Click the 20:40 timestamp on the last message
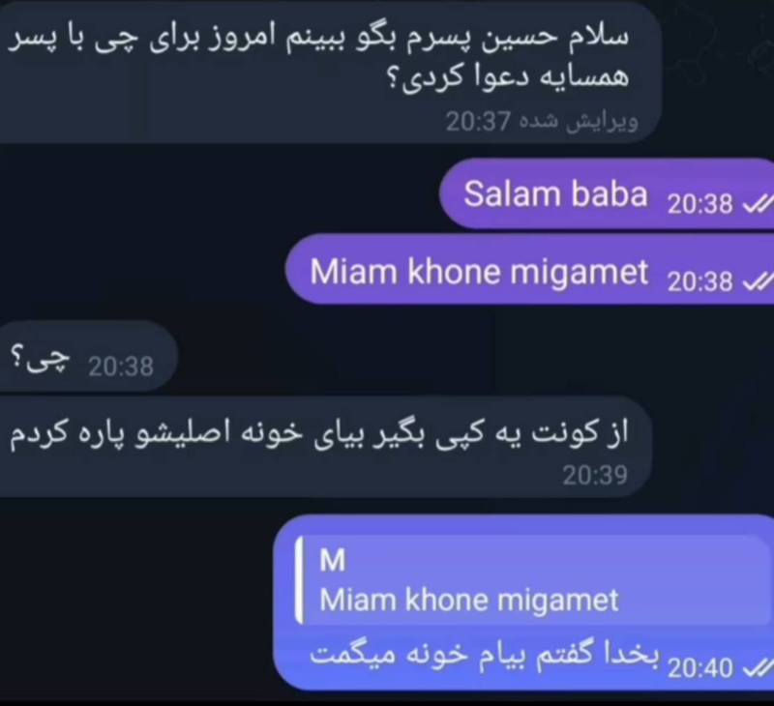Image resolution: width=774 pixels, height=706 pixels. 700,668
